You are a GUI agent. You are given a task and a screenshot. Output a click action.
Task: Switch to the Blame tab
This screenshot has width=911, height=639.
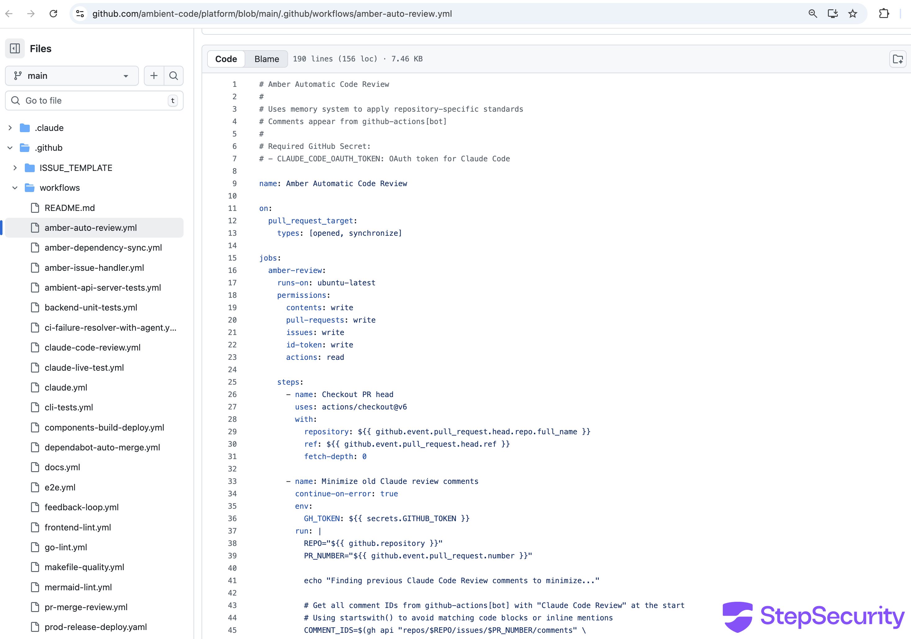267,59
